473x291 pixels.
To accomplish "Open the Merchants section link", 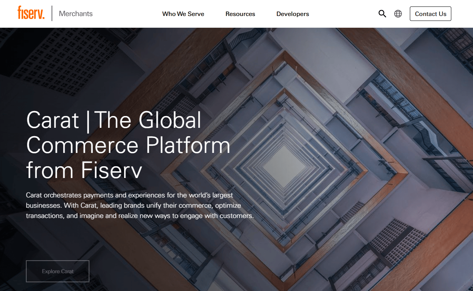I will (x=76, y=14).
